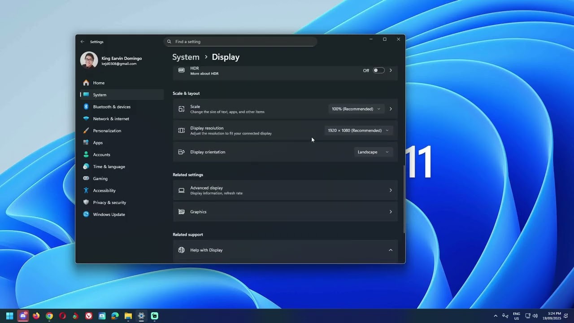Open Advanced display via its chevron
The width and height of the screenshot is (574, 323).
pos(391,190)
